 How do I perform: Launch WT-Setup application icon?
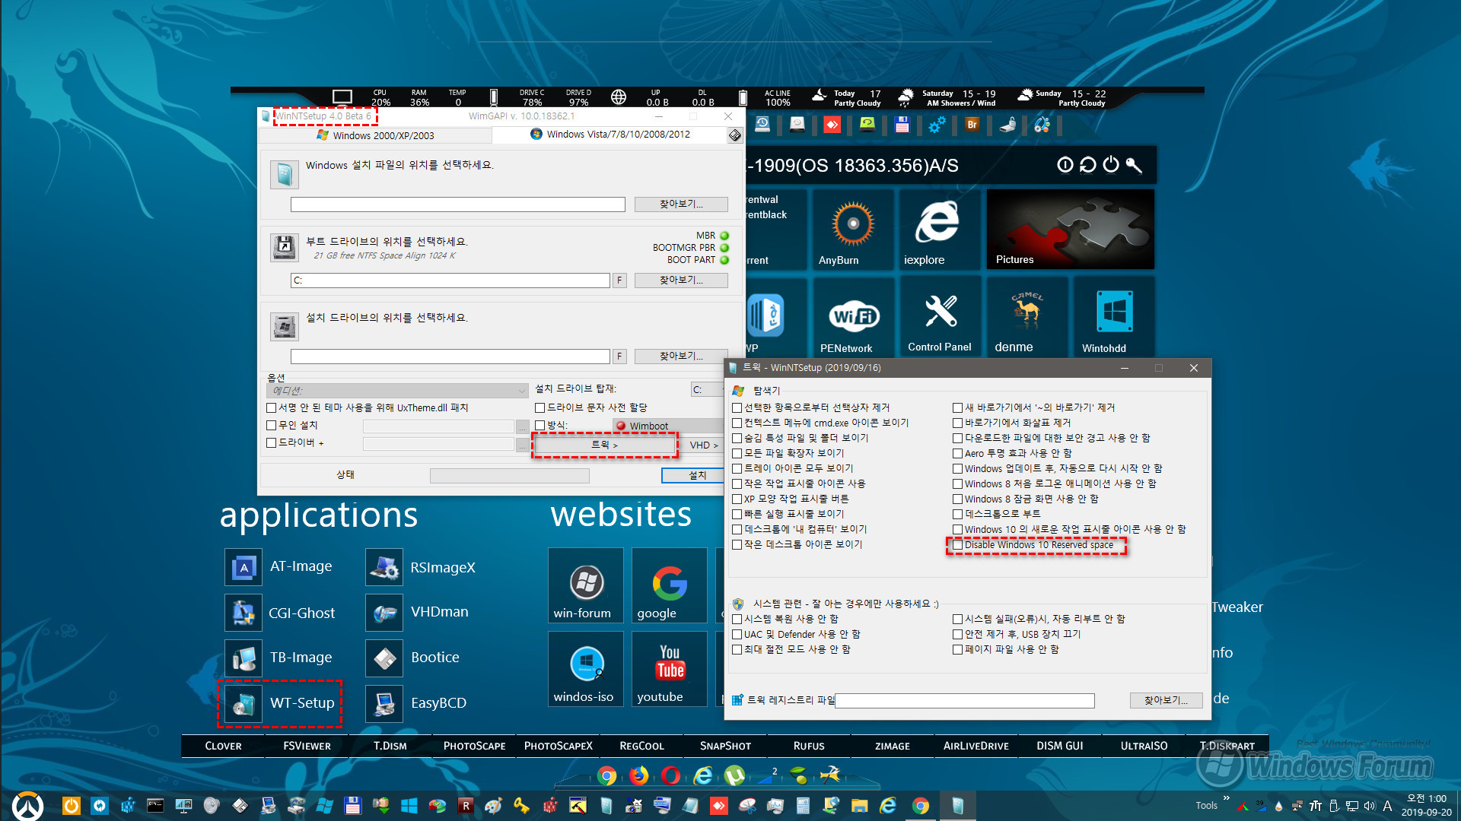click(x=243, y=703)
